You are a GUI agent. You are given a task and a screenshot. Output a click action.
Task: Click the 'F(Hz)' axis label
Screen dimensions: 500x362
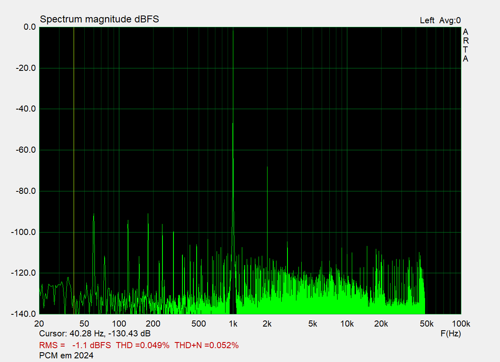coord(451,334)
